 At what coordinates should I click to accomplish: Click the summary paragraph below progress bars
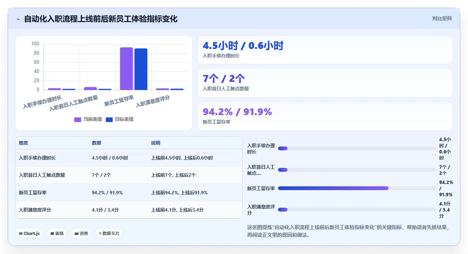click(348, 231)
